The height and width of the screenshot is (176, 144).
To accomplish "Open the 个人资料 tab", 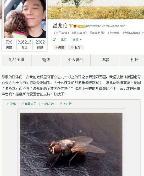I will (76, 60).
